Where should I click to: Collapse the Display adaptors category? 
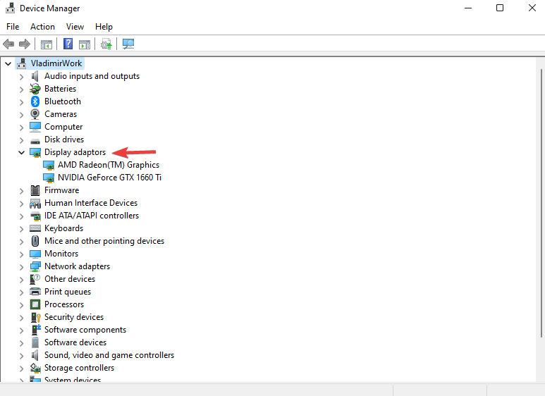pos(22,152)
